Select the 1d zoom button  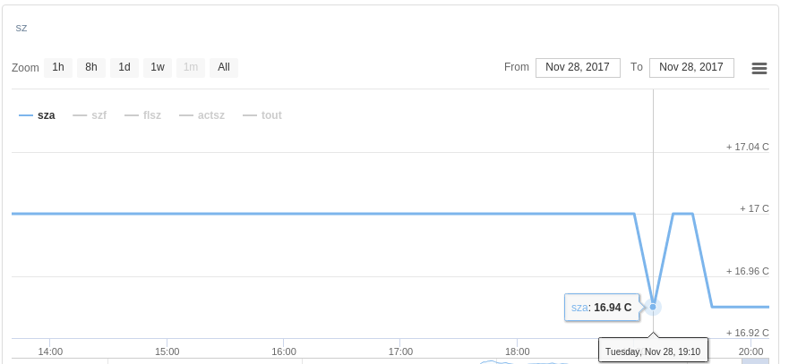click(124, 67)
